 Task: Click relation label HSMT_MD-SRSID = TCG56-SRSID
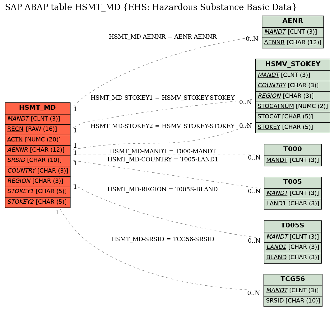pos(163,239)
